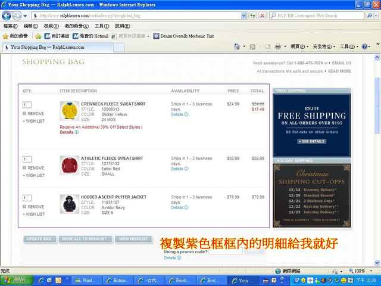381x286 pixels.
Task: Click SEE DETAILS on free shipping banner
Action: point(312,141)
